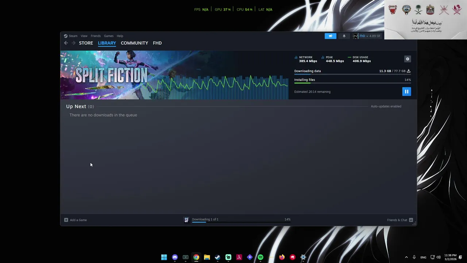Click the FhD profile avatar
Image resolution: width=467 pixels, height=263 pixels.
(x=355, y=36)
